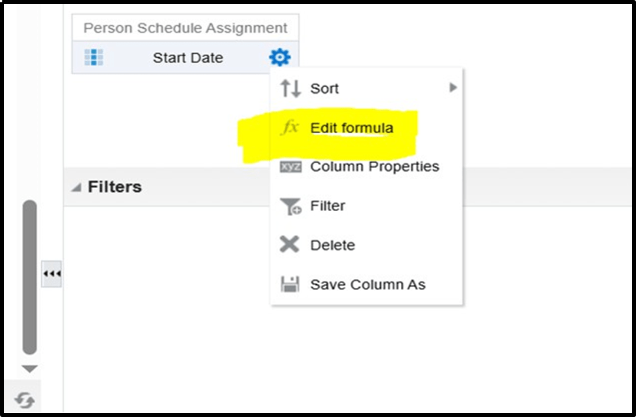Select the Filter menu option
Viewport: 636px width, 417px height.
pos(327,206)
